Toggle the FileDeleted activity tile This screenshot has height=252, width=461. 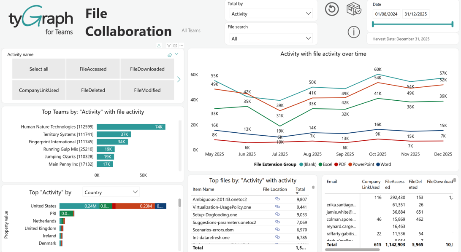tap(93, 90)
